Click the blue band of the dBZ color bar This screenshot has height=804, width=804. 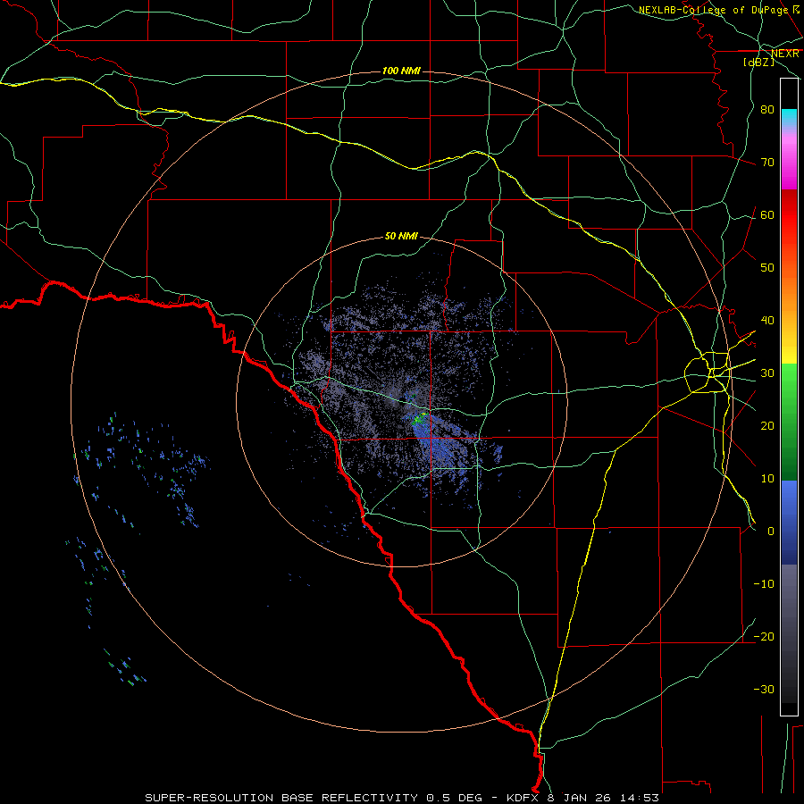click(789, 522)
